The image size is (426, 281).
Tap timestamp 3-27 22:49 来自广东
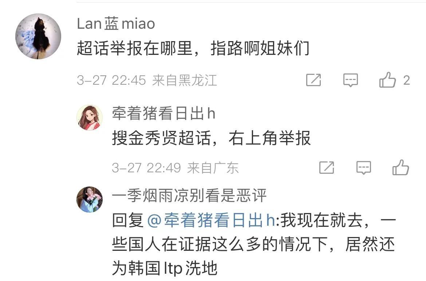pyautogui.click(x=175, y=168)
